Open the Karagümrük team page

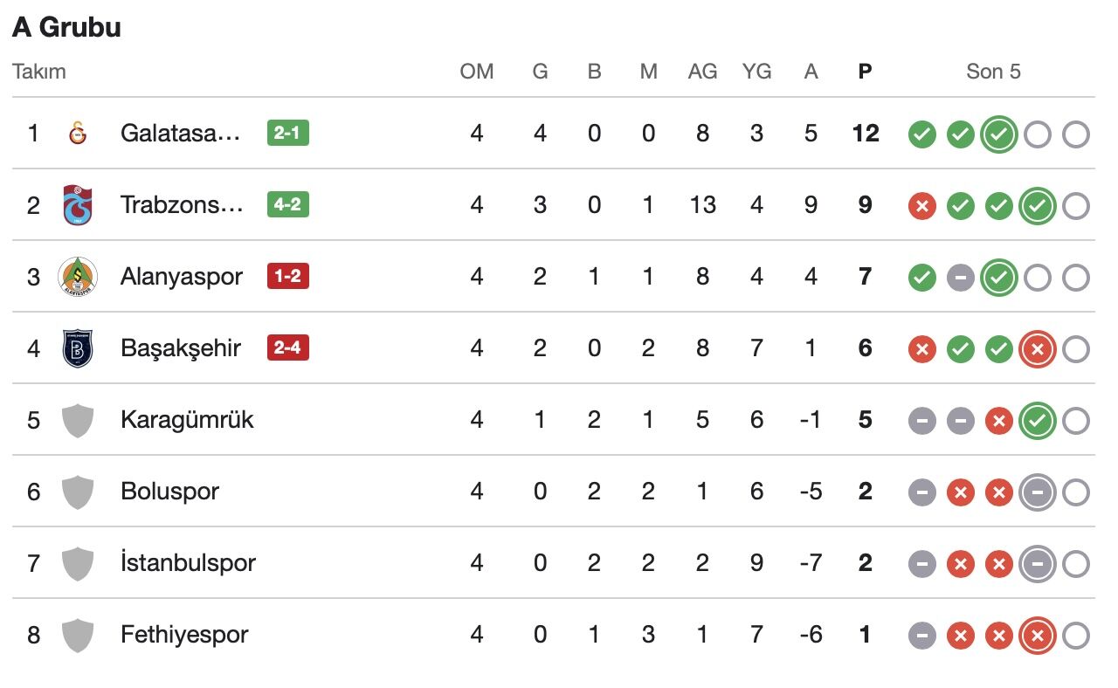click(x=187, y=420)
